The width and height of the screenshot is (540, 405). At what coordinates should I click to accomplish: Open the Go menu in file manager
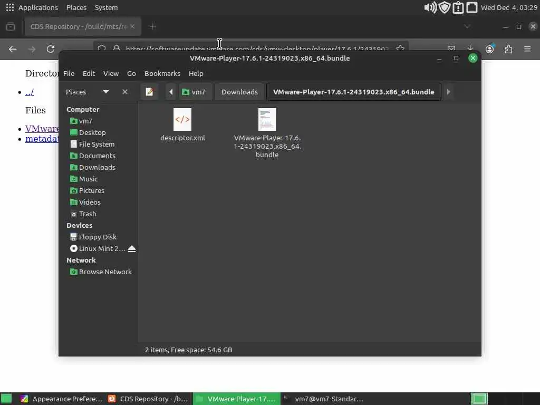[x=131, y=73]
